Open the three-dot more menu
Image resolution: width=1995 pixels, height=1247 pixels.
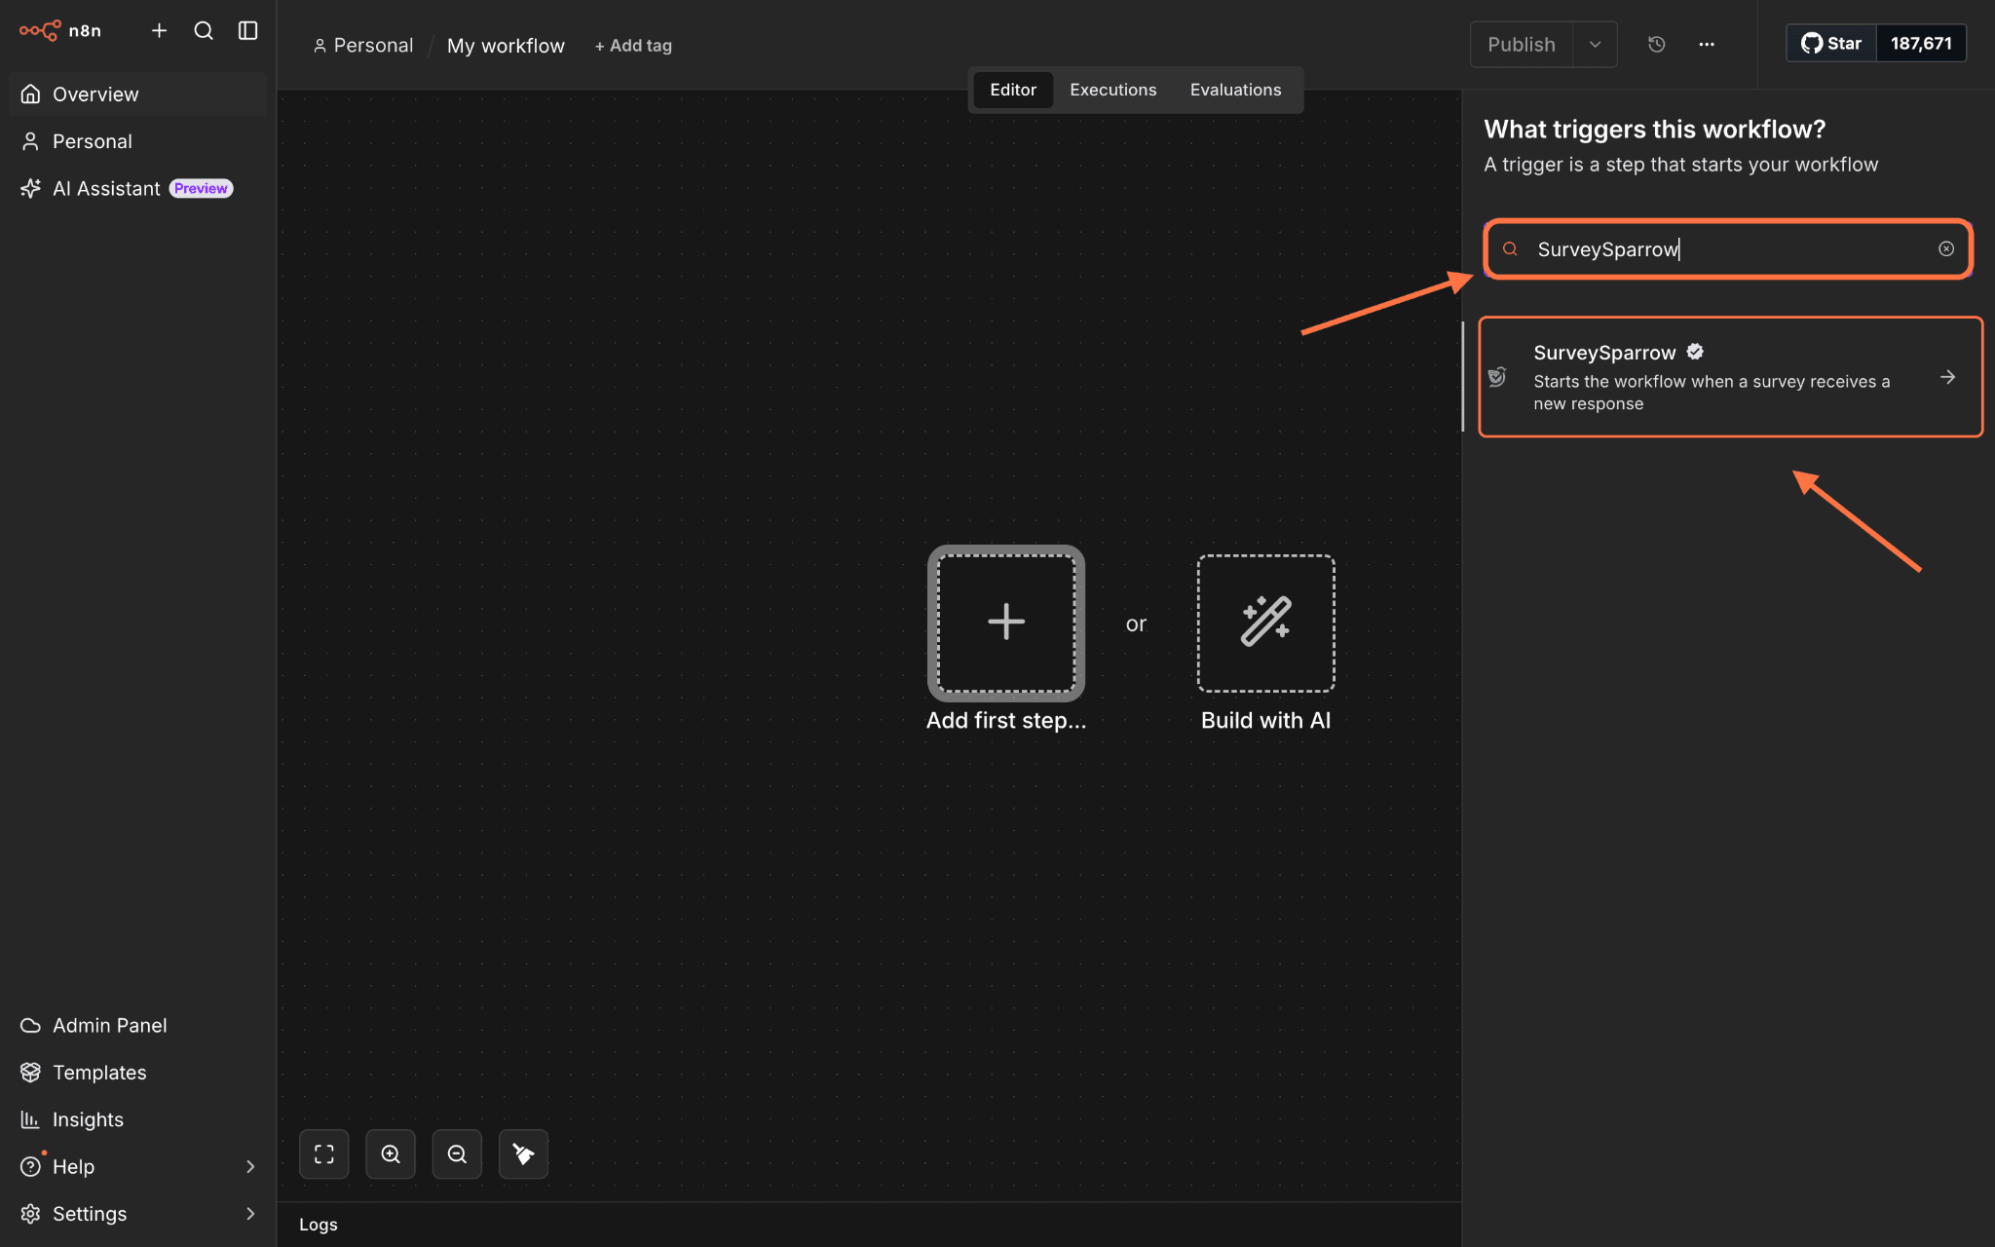click(1707, 45)
